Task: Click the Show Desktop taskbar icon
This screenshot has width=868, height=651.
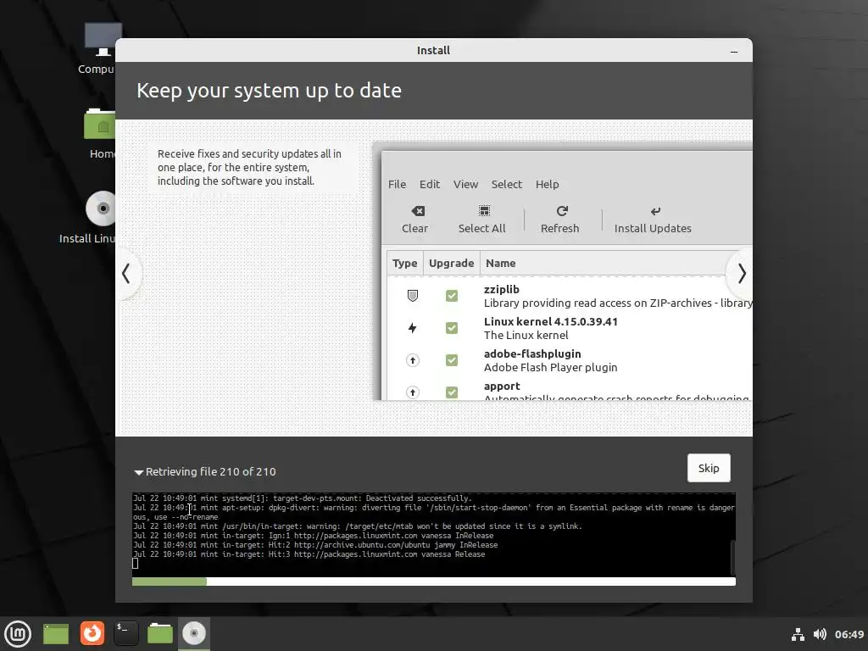Action: coord(56,634)
